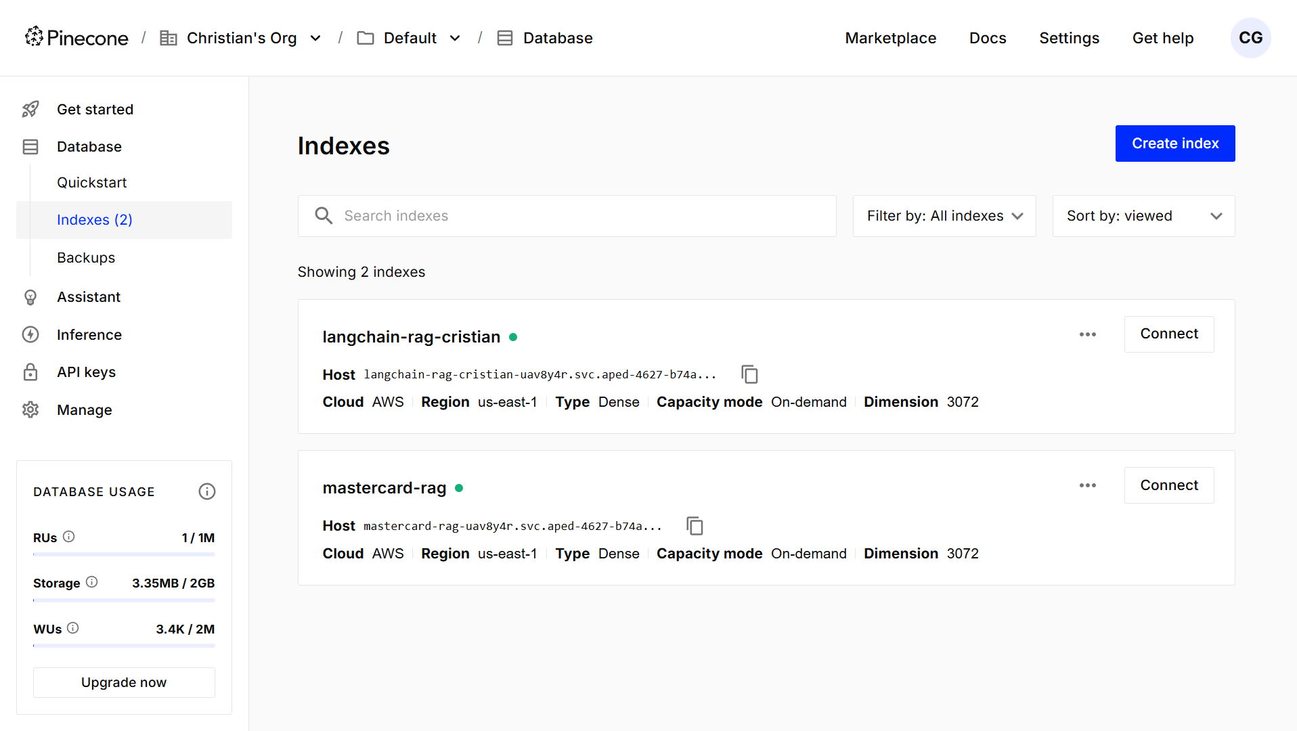The height and width of the screenshot is (731, 1297).
Task: Expand the Christian's Org dropdown
Action: click(315, 38)
